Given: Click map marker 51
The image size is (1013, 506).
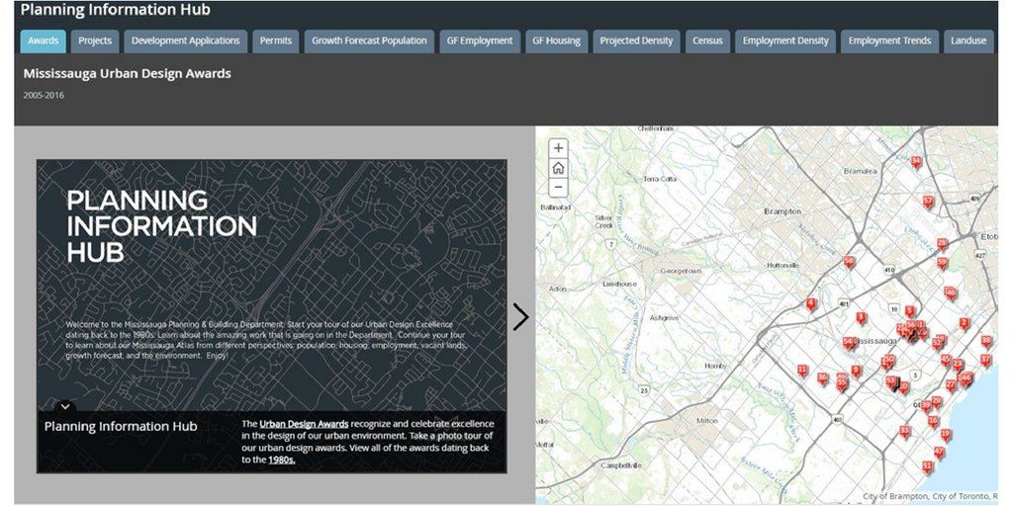Looking at the screenshot, I should (x=927, y=466).
